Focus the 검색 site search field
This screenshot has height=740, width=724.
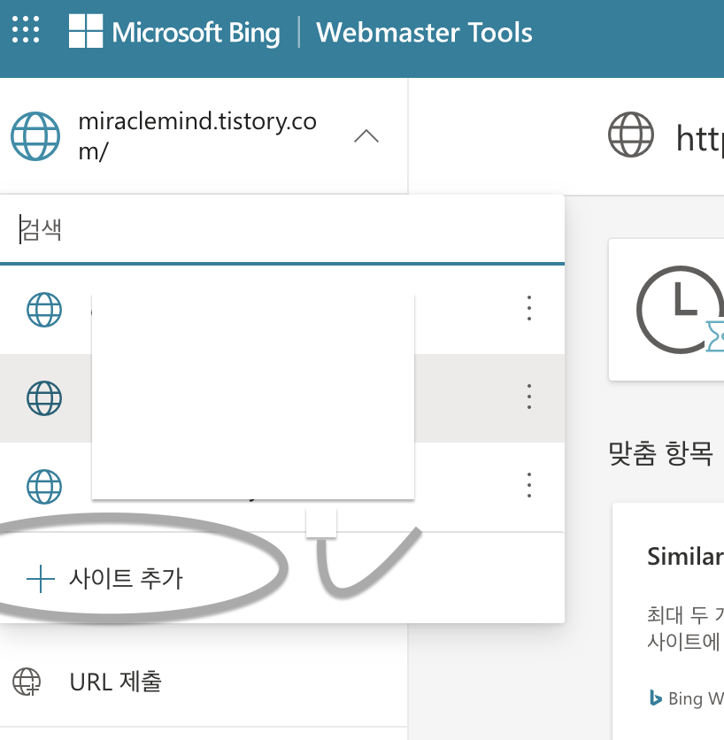[x=282, y=230]
